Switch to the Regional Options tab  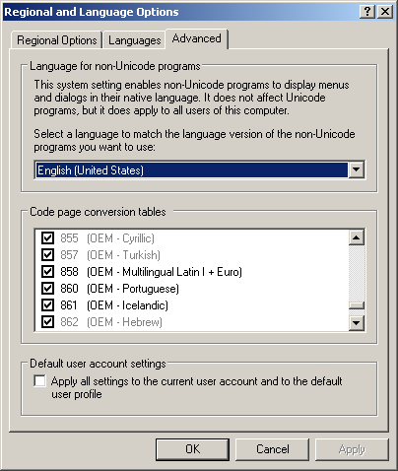[56, 40]
